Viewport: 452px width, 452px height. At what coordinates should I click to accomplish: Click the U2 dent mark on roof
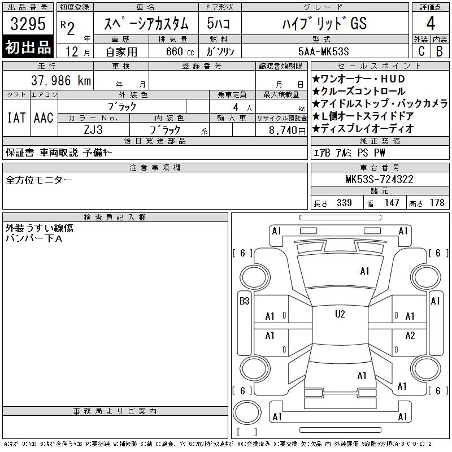tap(340, 314)
